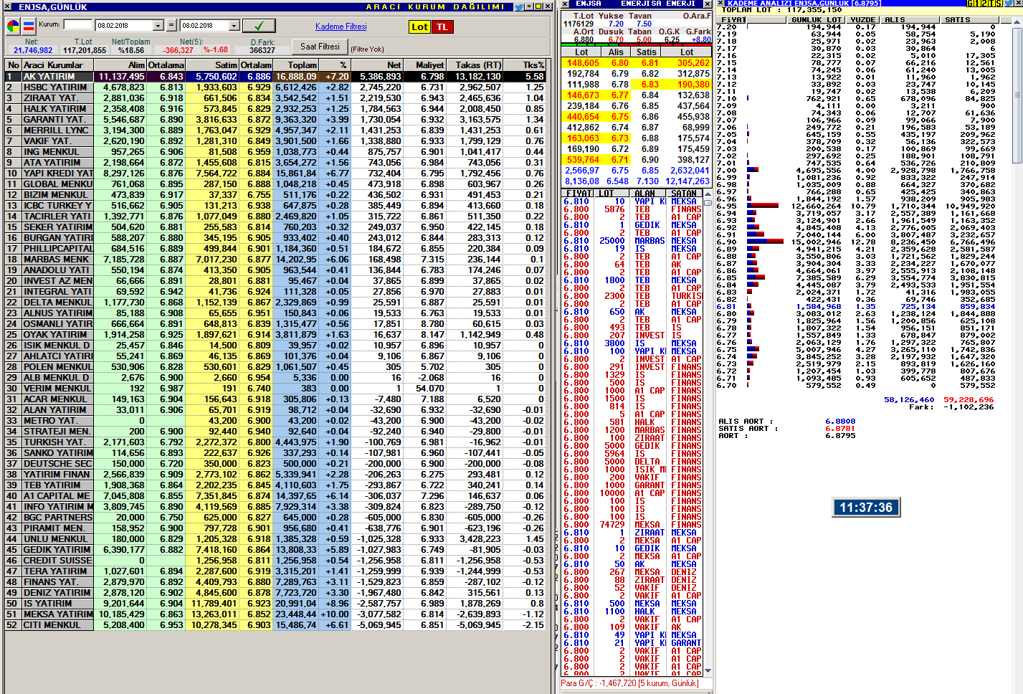Click the SATAN header in trades list
The image size is (1023, 694).
point(684,193)
